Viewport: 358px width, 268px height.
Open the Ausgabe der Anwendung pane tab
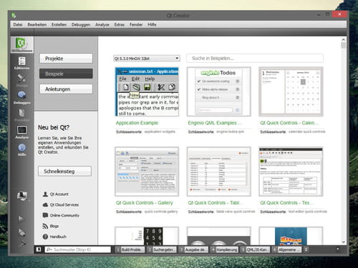193,249
